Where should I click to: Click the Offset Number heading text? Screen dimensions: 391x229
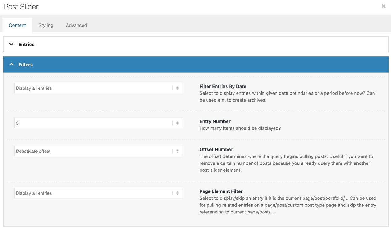pos(216,149)
